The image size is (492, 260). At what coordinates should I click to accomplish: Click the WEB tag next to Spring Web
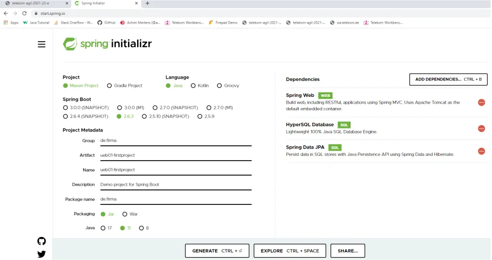[326, 95]
